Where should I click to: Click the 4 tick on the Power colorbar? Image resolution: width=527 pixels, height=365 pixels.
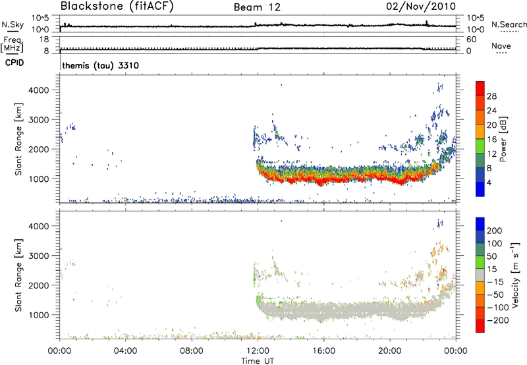coord(489,182)
